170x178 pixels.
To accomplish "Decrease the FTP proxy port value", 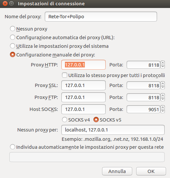I will (x=163, y=99).
